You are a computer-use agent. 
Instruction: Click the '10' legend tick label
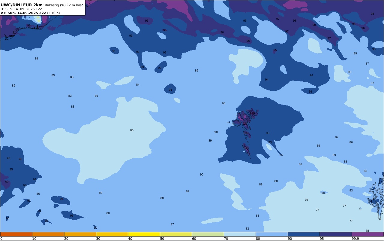pyautogui.click(x=34, y=239)
